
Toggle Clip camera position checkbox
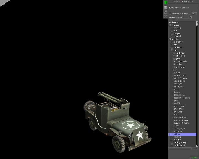(170, 8)
